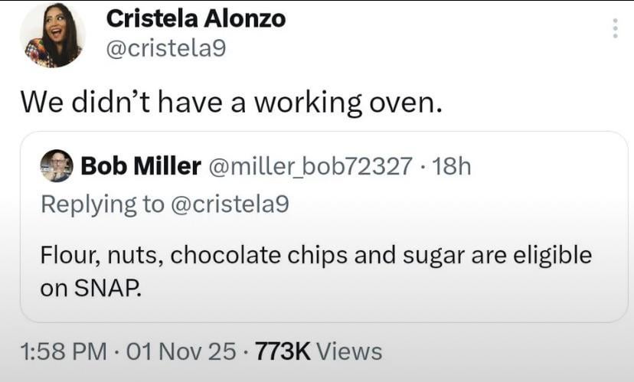Click Bob Miller's small avatar
The image size is (634, 382).
(56, 165)
